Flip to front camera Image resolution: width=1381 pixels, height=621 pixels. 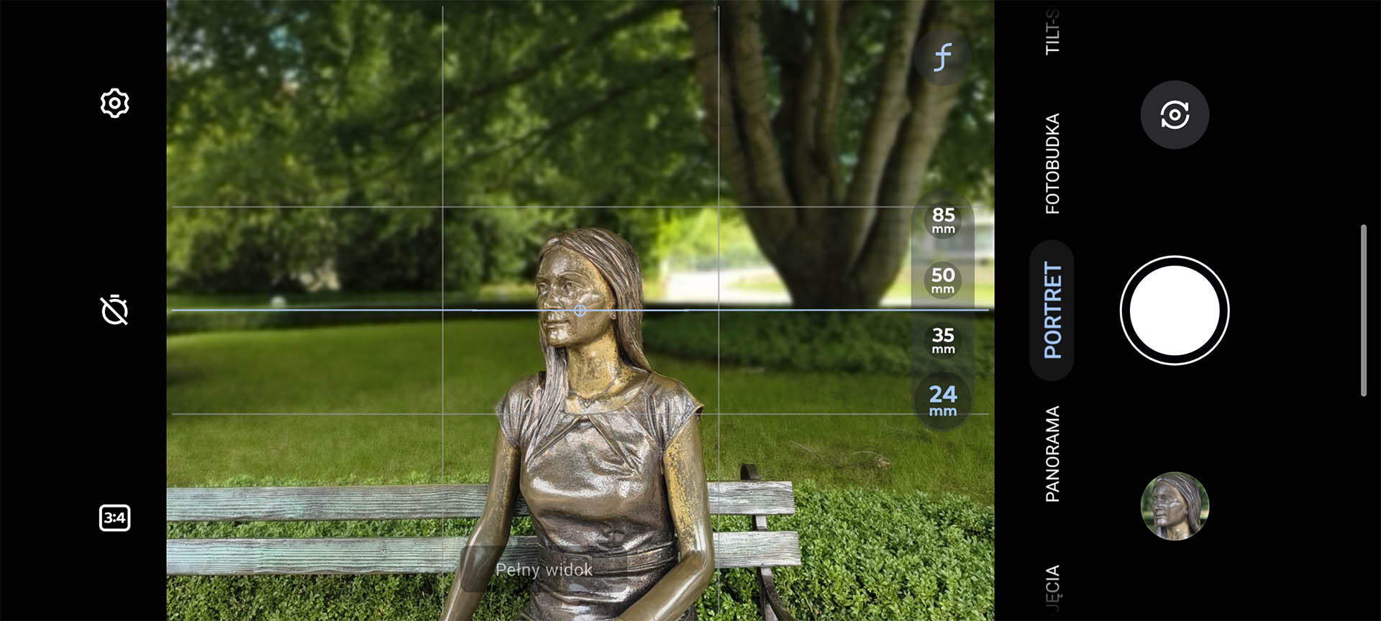pyautogui.click(x=1174, y=115)
